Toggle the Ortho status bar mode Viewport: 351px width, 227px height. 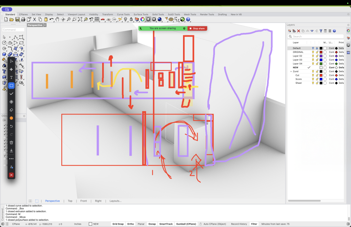(x=131, y=224)
